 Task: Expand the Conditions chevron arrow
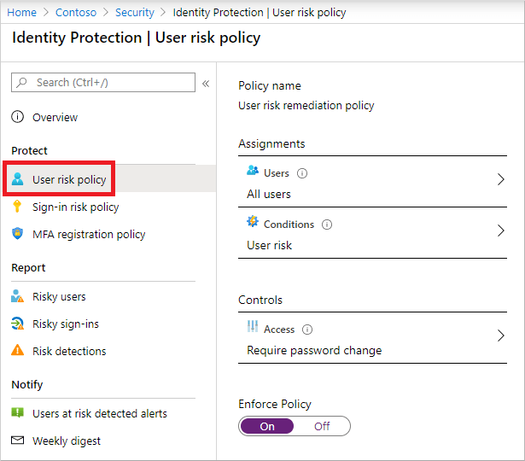pyautogui.click(x=501, y=230)
